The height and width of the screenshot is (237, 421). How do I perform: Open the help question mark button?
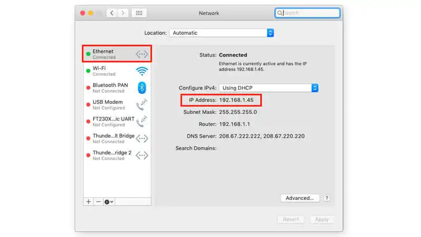pos(326,199)
